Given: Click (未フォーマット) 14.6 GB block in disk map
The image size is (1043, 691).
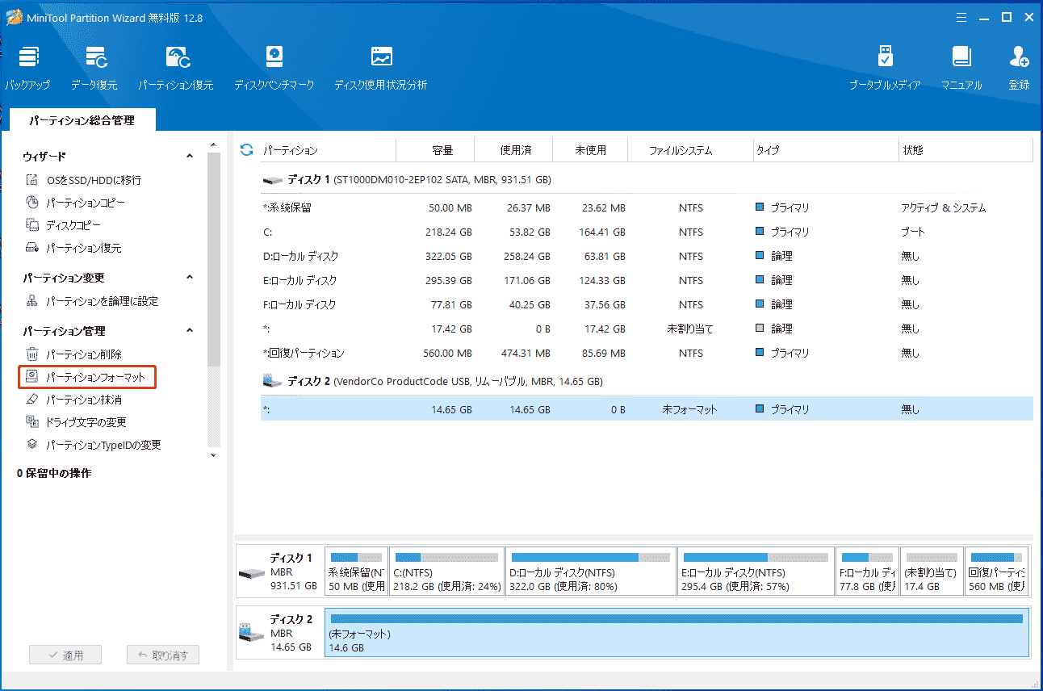Looking at the screenshot, I should pyautogui.click(x=676, y=633).
